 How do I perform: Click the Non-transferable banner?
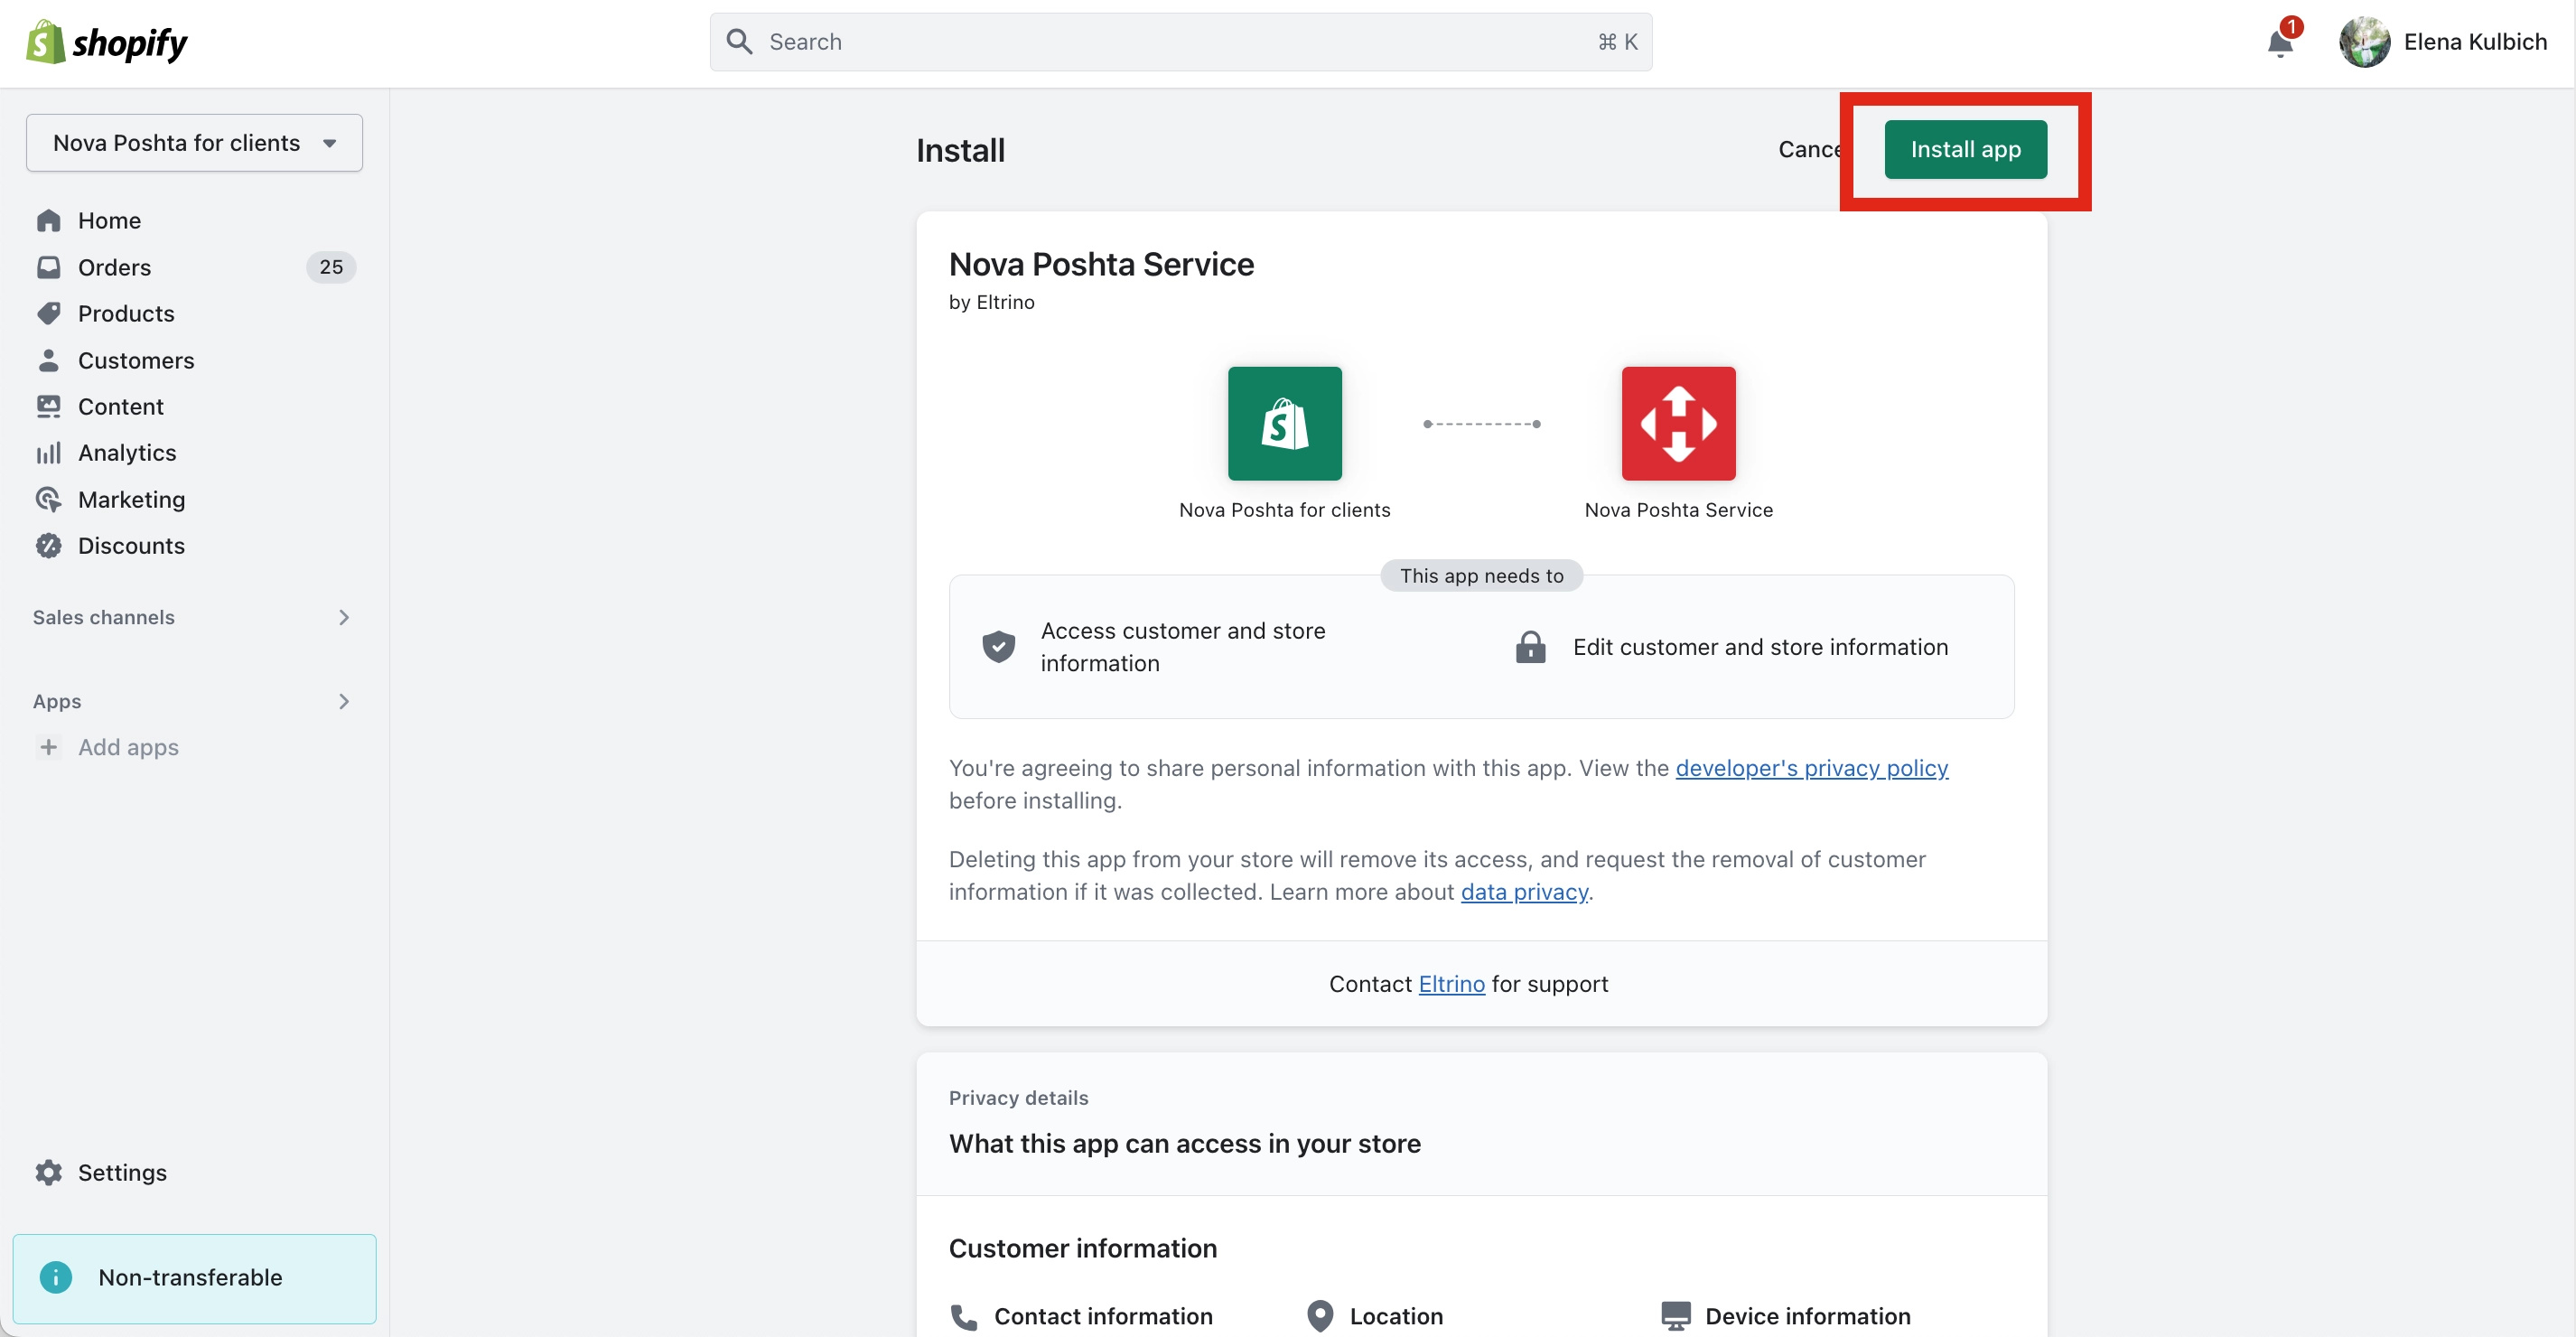[194, 1278]
